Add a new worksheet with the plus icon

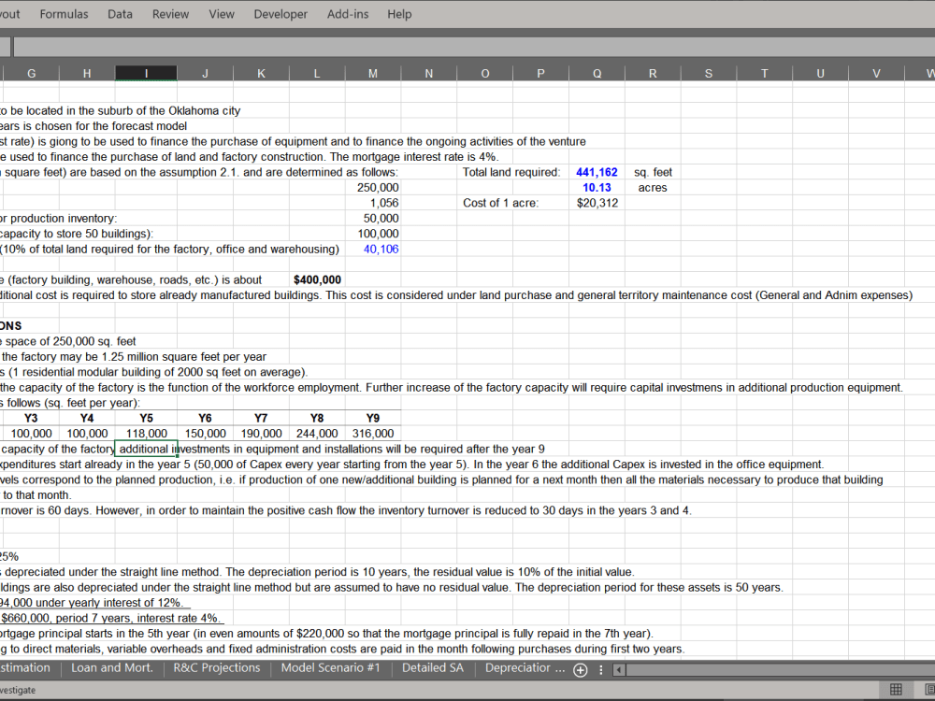580,669
